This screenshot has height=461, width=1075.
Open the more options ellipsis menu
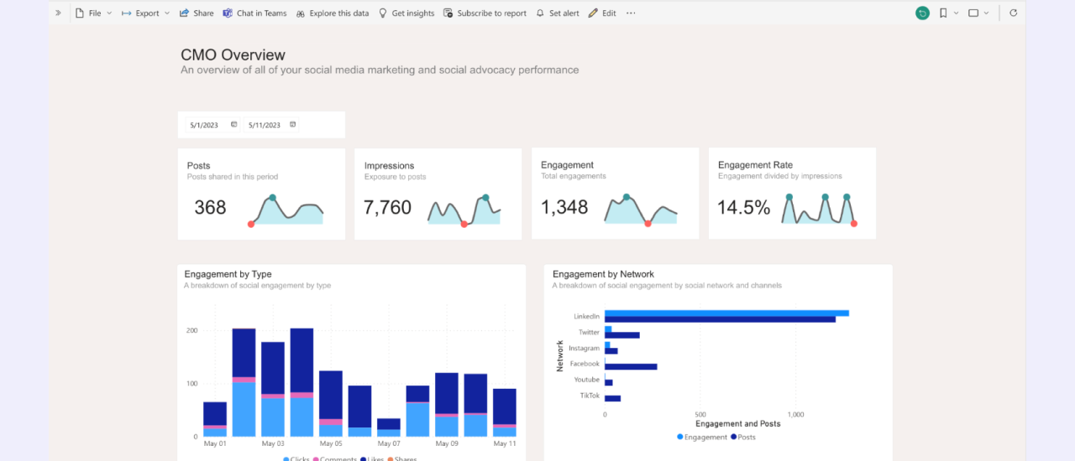[x=631, y=13]
